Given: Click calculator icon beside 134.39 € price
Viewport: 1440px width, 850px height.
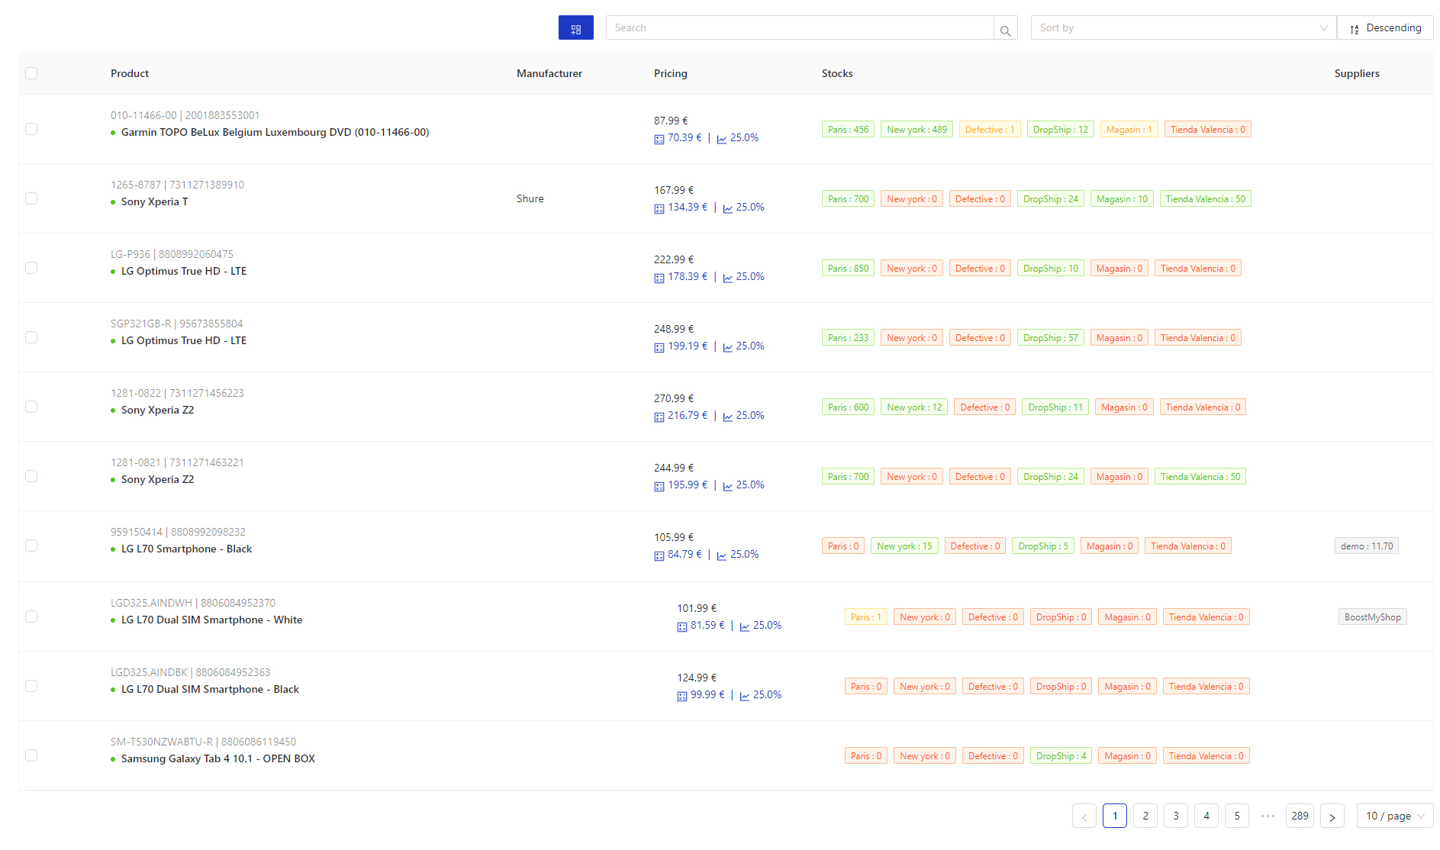Looking at the screenshot, I should 659,208.
